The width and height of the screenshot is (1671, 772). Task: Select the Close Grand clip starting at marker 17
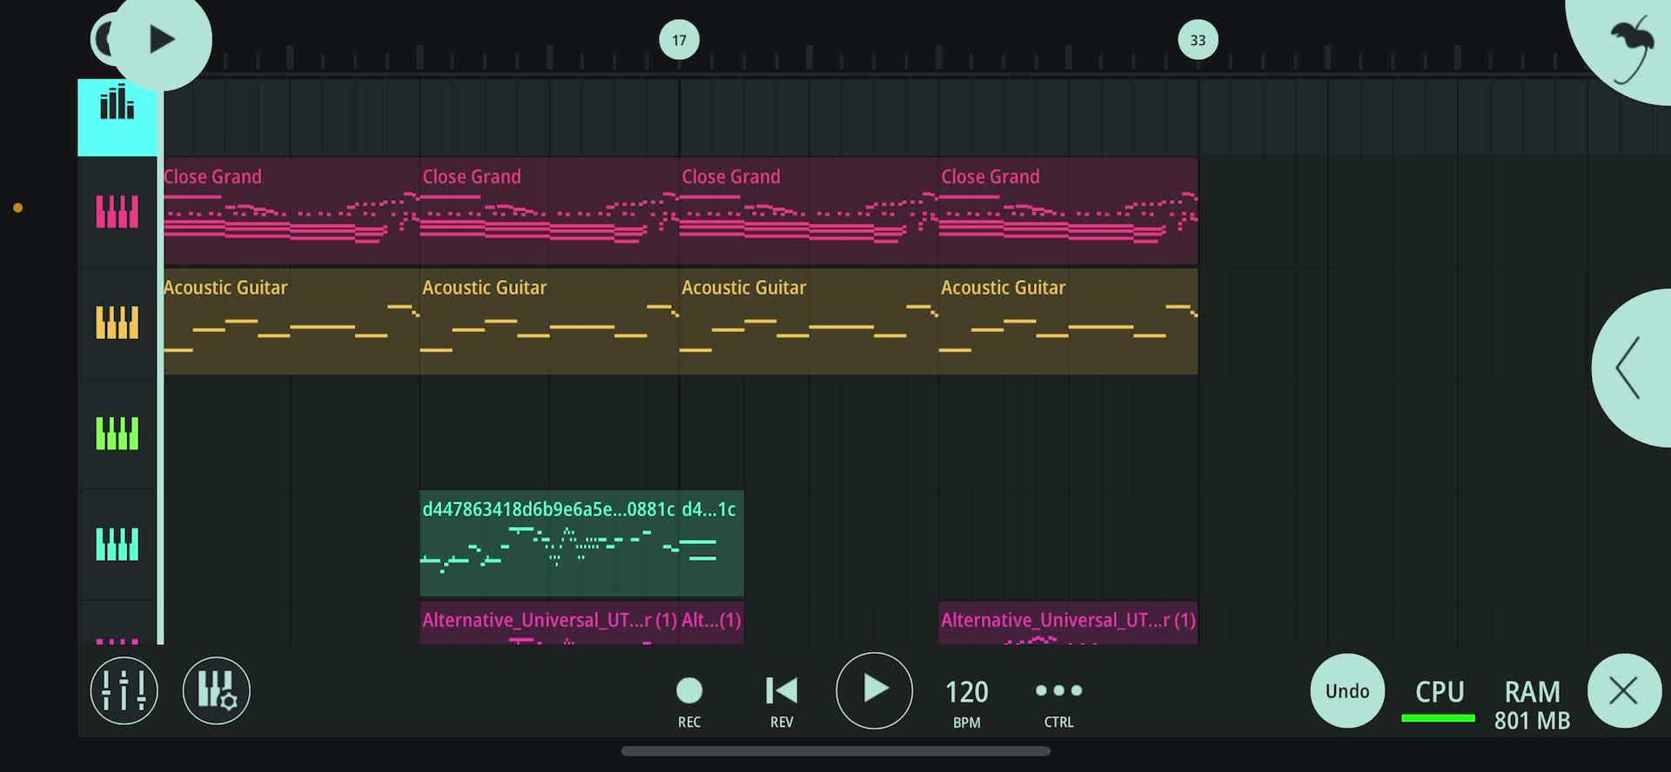click(x=809, y=211)
